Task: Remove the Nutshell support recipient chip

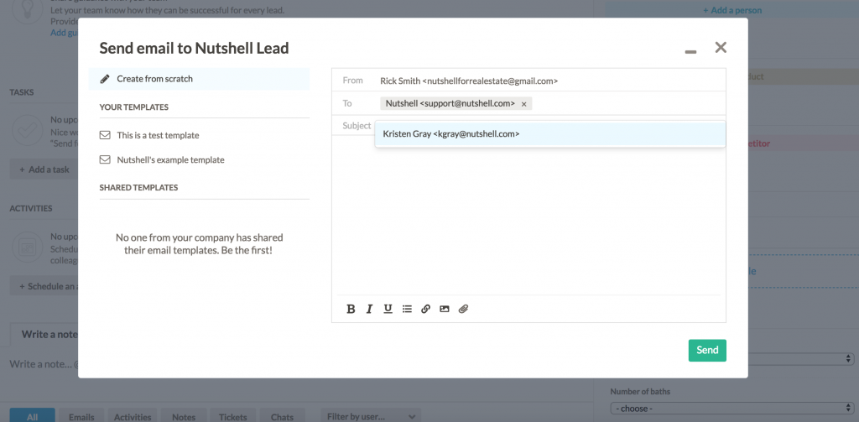Action: pyautogui.click(x=523, y=103)
